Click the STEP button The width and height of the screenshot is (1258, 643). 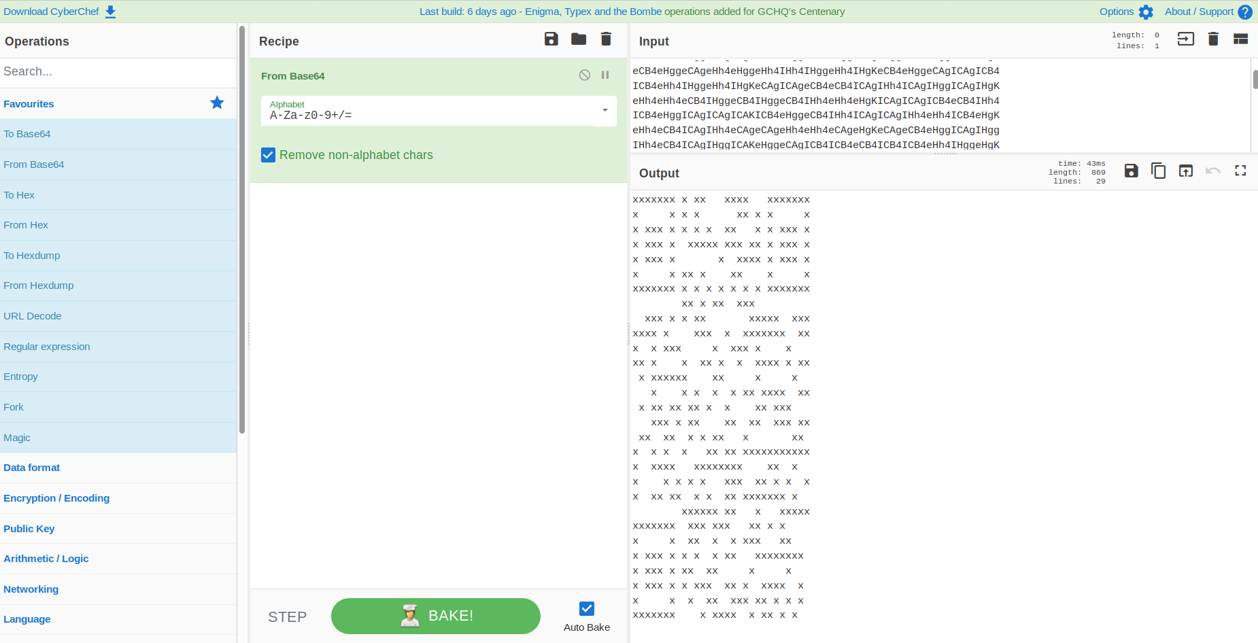pos(287,616)
